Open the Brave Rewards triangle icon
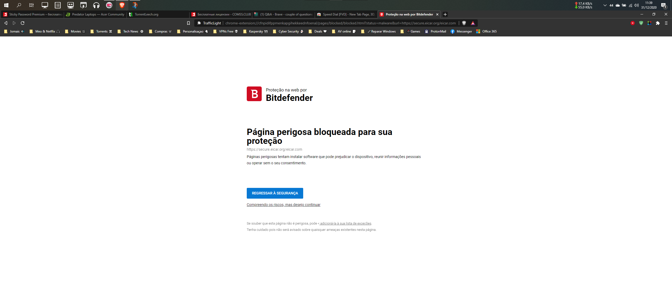672x283 pixels. pyautogui.click(x=473, y=23)
